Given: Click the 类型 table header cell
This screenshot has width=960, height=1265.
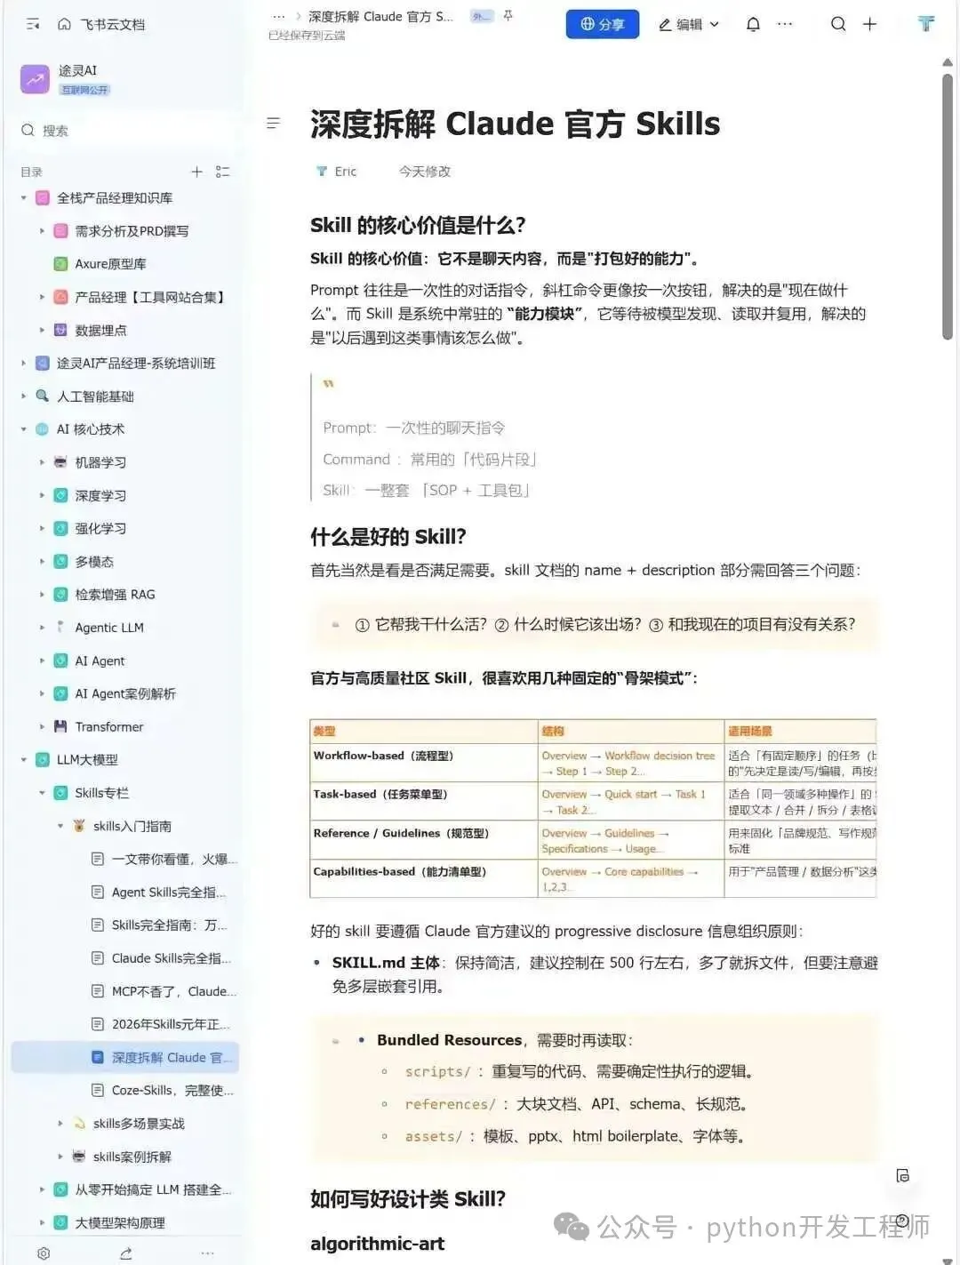Looking at the screenshot, I should [x=424, y=731].
